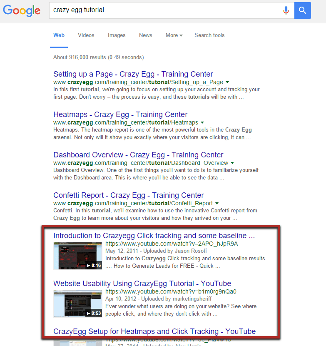Play the 9:53 video thumbnail
The image size is (326, 346).
click(78, 303)
